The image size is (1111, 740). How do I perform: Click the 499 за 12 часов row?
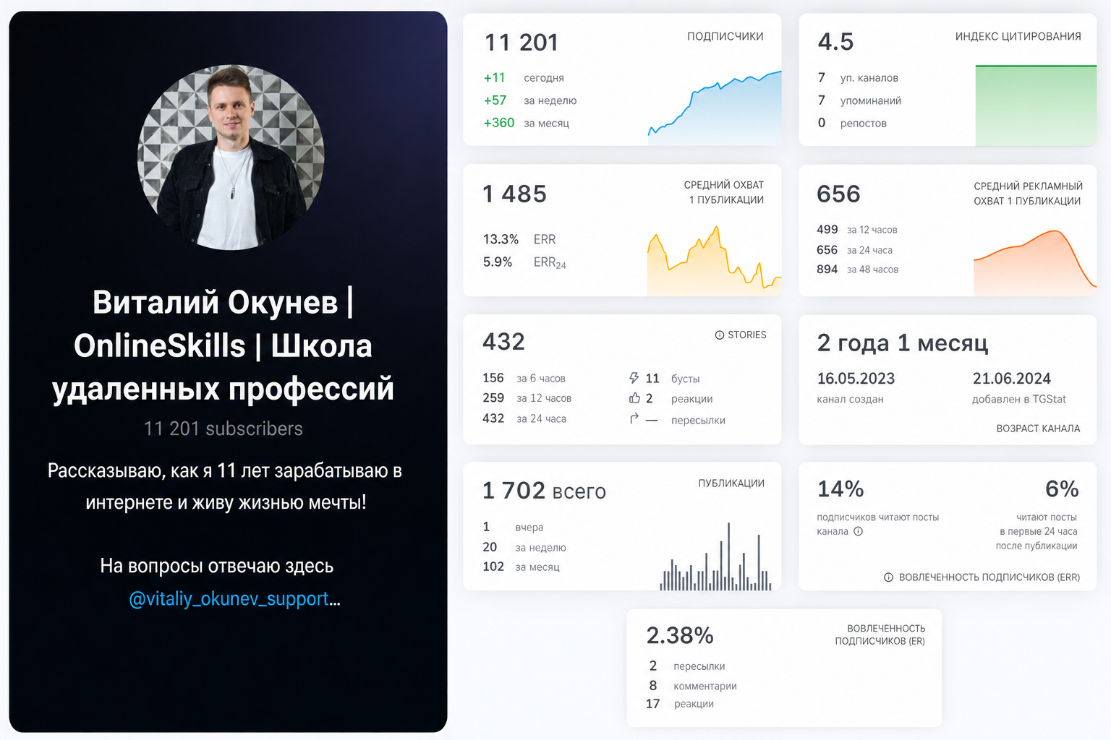point(856,230)
